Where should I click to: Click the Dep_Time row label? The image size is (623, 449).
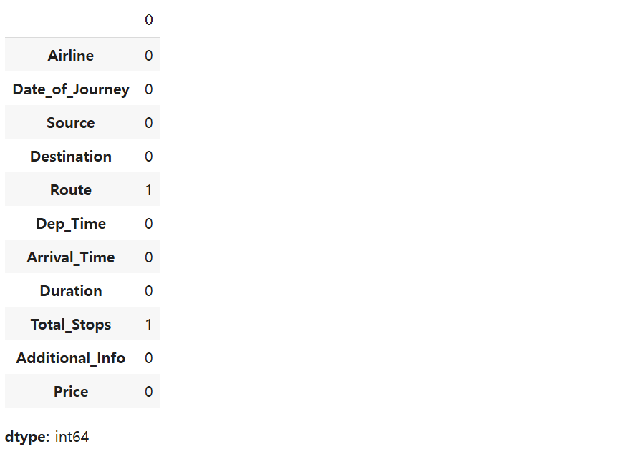(x=71, y=224)
